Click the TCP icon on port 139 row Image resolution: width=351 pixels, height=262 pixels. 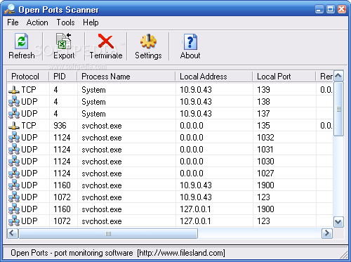pyautogui.click(x=14, y=90)
